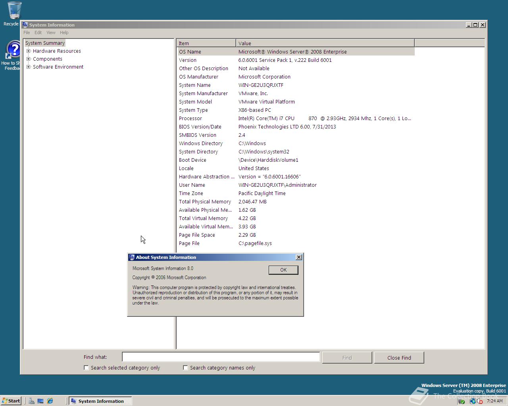Click the Value column header
This screenshot has width=508, height=406.
(325, 43)
